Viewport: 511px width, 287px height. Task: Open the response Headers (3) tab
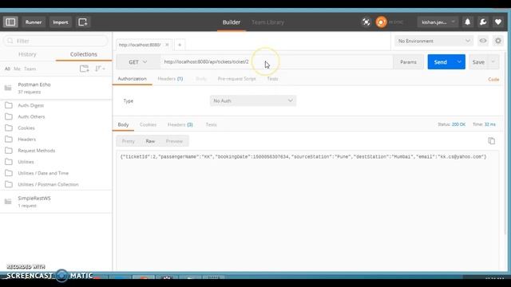click(x=180, y=124)
